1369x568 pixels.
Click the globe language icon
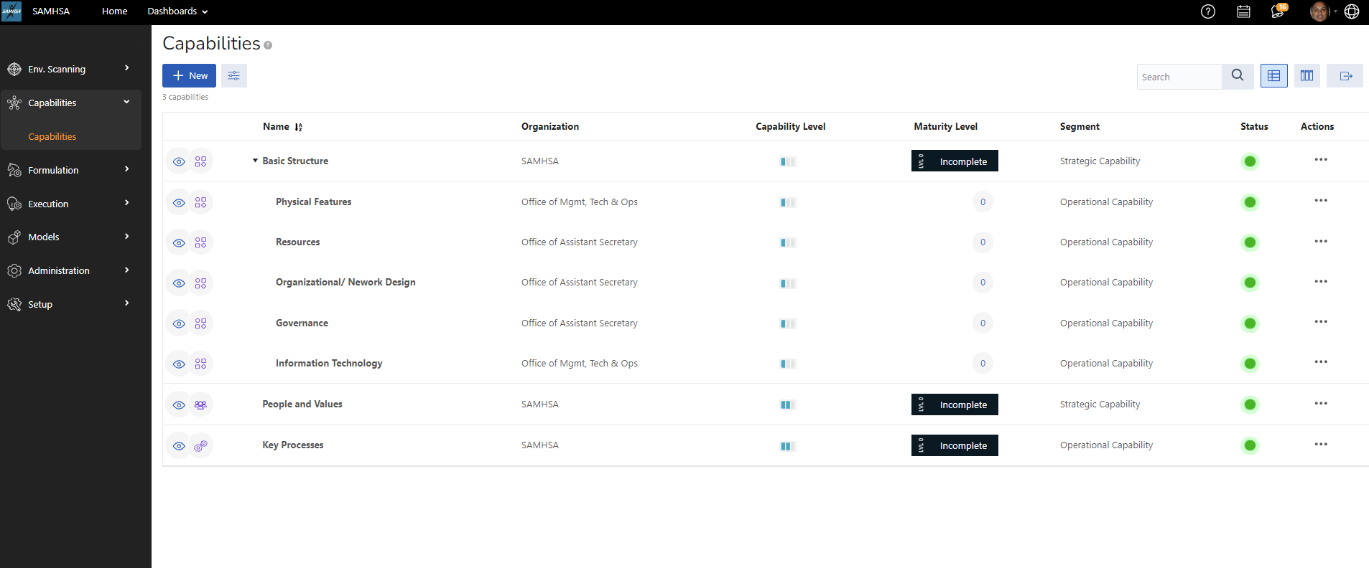point(1352,11)
